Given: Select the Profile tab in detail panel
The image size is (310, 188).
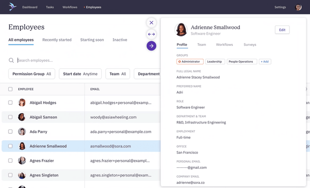Looking at the screenshot, I should tap(182, 44).
